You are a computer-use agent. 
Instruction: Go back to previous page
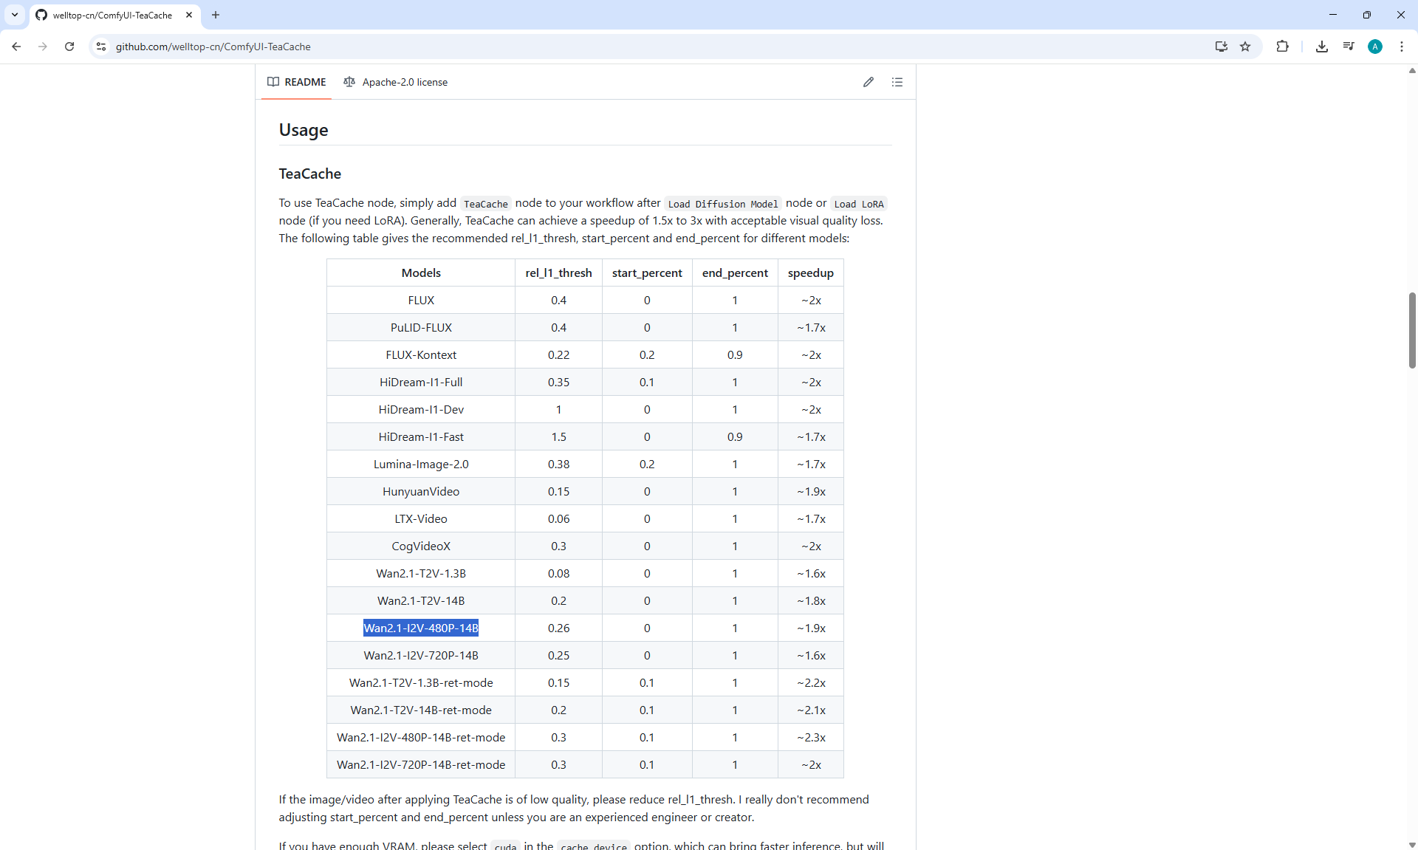coord(16,47)
